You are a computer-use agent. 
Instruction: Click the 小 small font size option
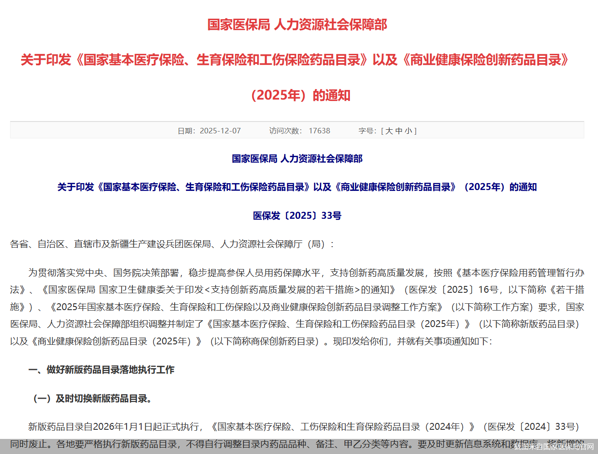click(x=407, y=131)
